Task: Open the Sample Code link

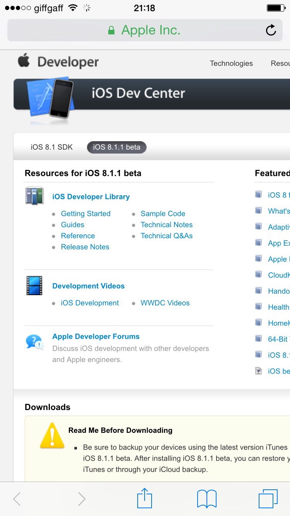Action: click(163, 214)
